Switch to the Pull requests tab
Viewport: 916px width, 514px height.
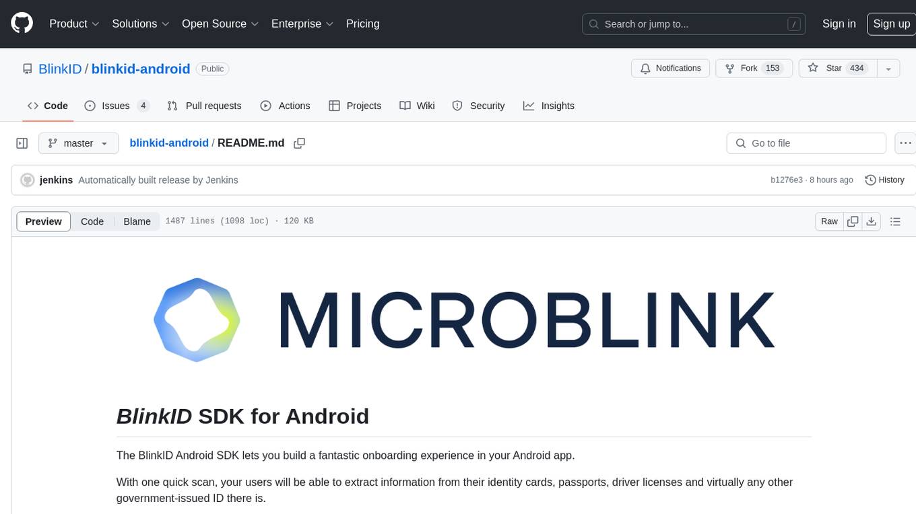(x=204, y=106)
